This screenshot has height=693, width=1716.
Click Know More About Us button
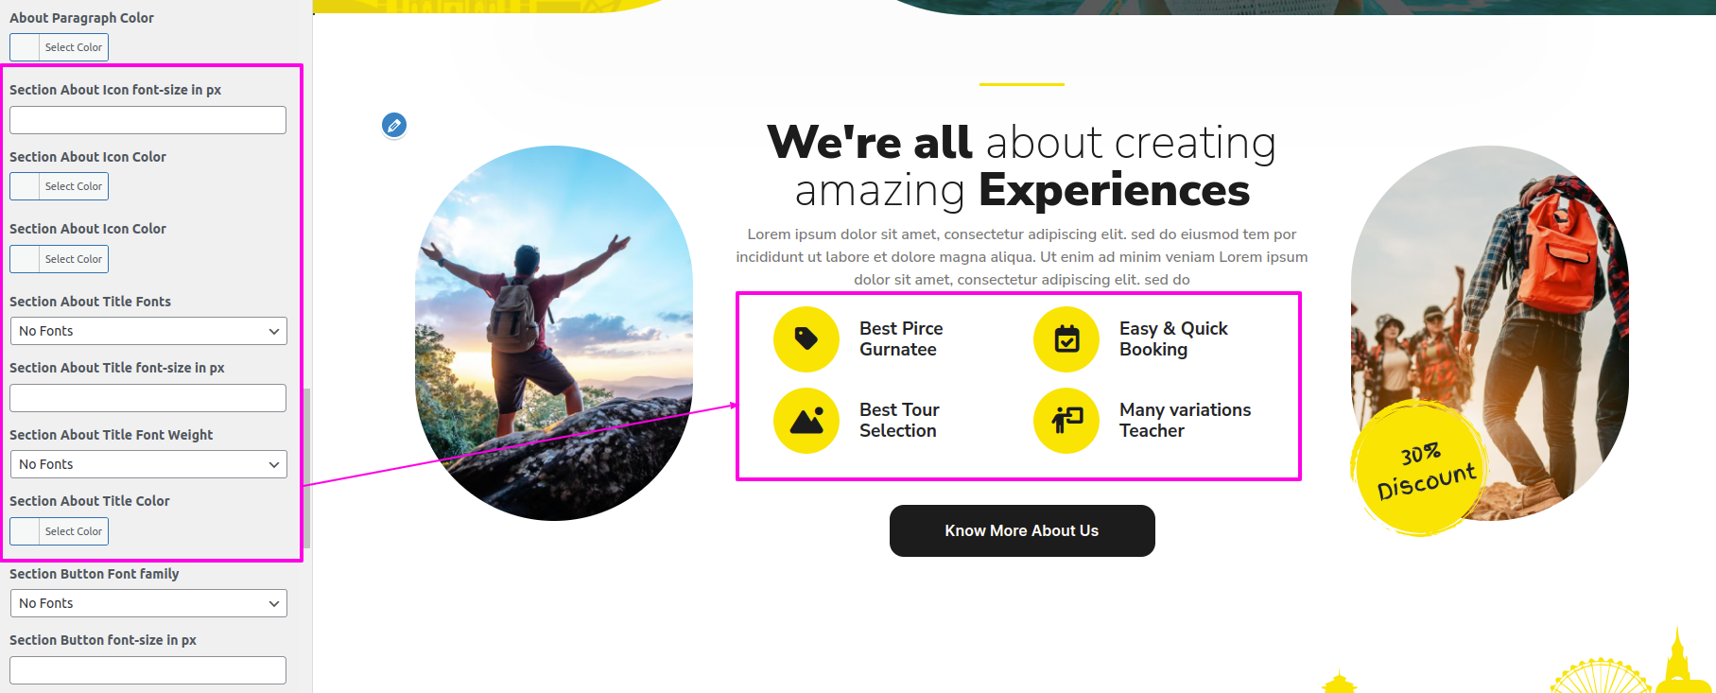[1022, 530]
